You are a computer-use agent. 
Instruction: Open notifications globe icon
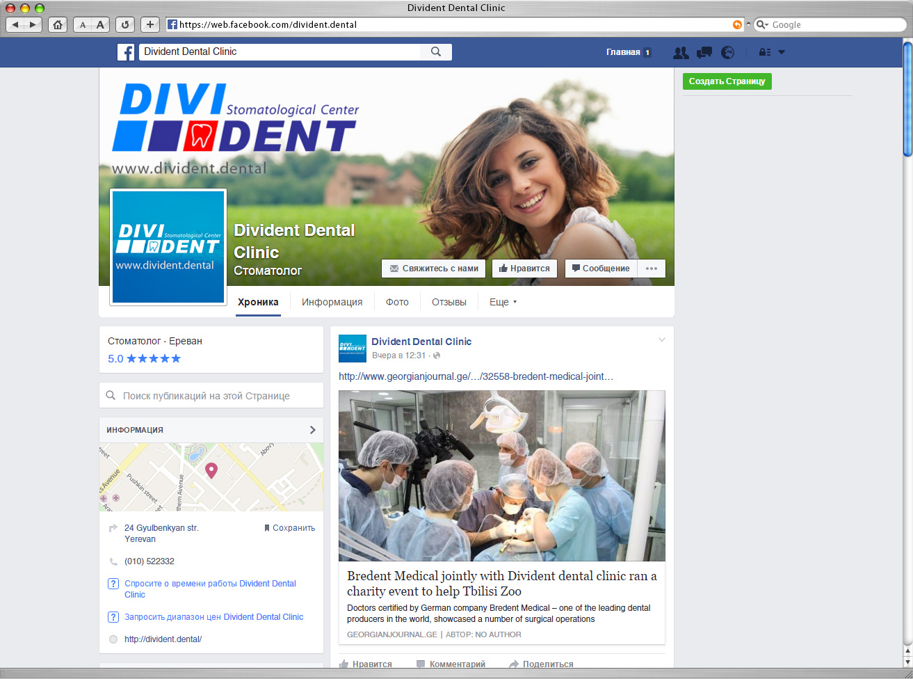(x=728, y=52)
